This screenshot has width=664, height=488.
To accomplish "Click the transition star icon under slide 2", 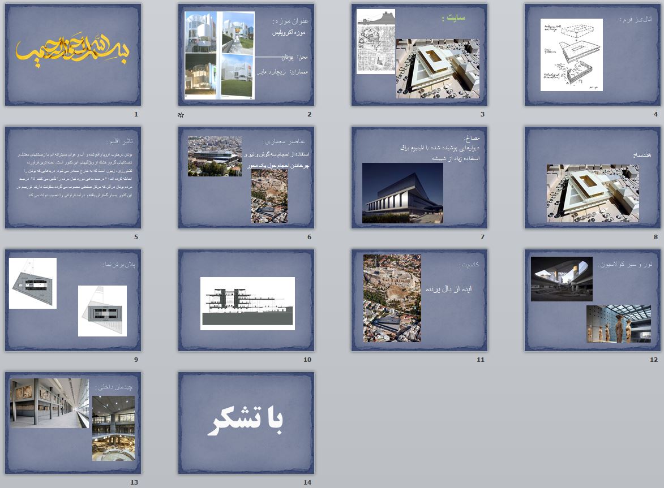I will [x=181, y=115].
